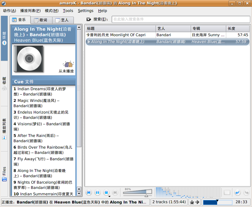Viewport: 252px width, 207px height.
Task: Open the 播放列表(P) menu
Action: click(30, 11)
